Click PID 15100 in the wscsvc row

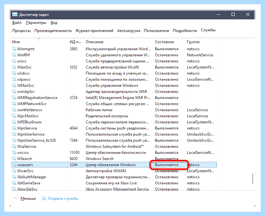[x=74, y=153]
